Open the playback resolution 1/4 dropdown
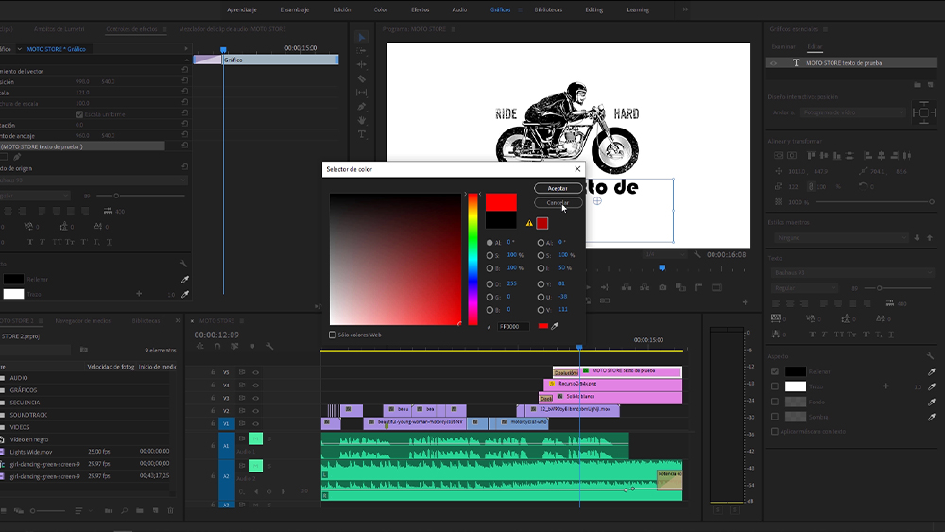This screenshot has height=532, width=945. coord(664,254)
